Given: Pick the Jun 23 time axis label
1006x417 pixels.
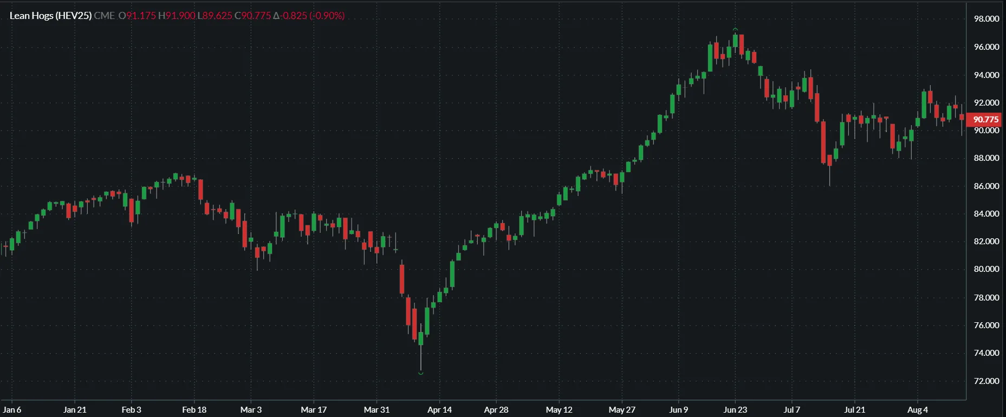Looking at the screenshot, I should point(735,409).
